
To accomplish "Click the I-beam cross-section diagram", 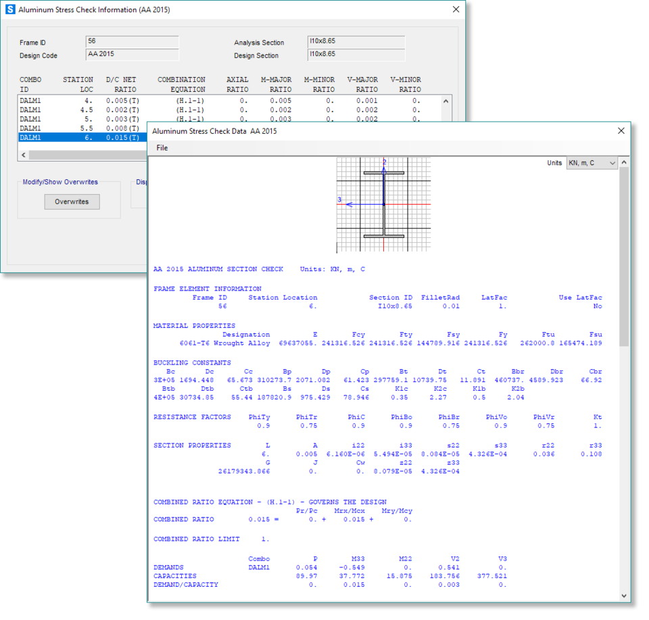I will click(x=383, y=204).
